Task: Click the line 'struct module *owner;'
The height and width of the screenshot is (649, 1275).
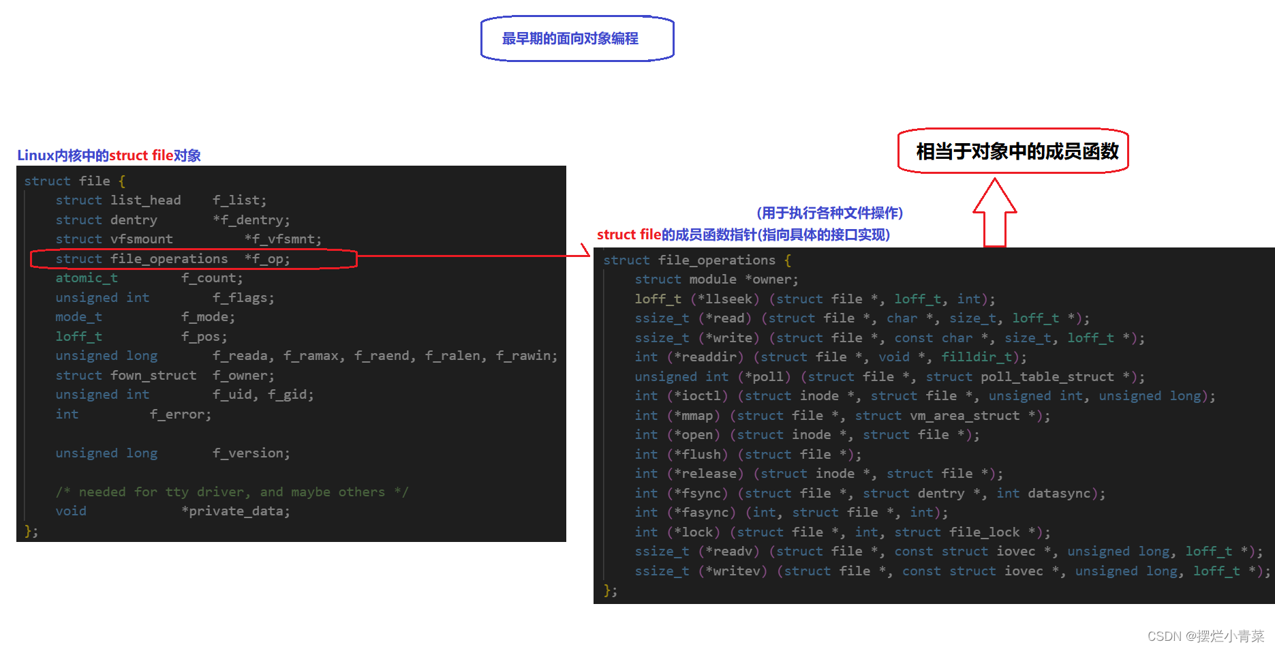Action: coord(717,280)
